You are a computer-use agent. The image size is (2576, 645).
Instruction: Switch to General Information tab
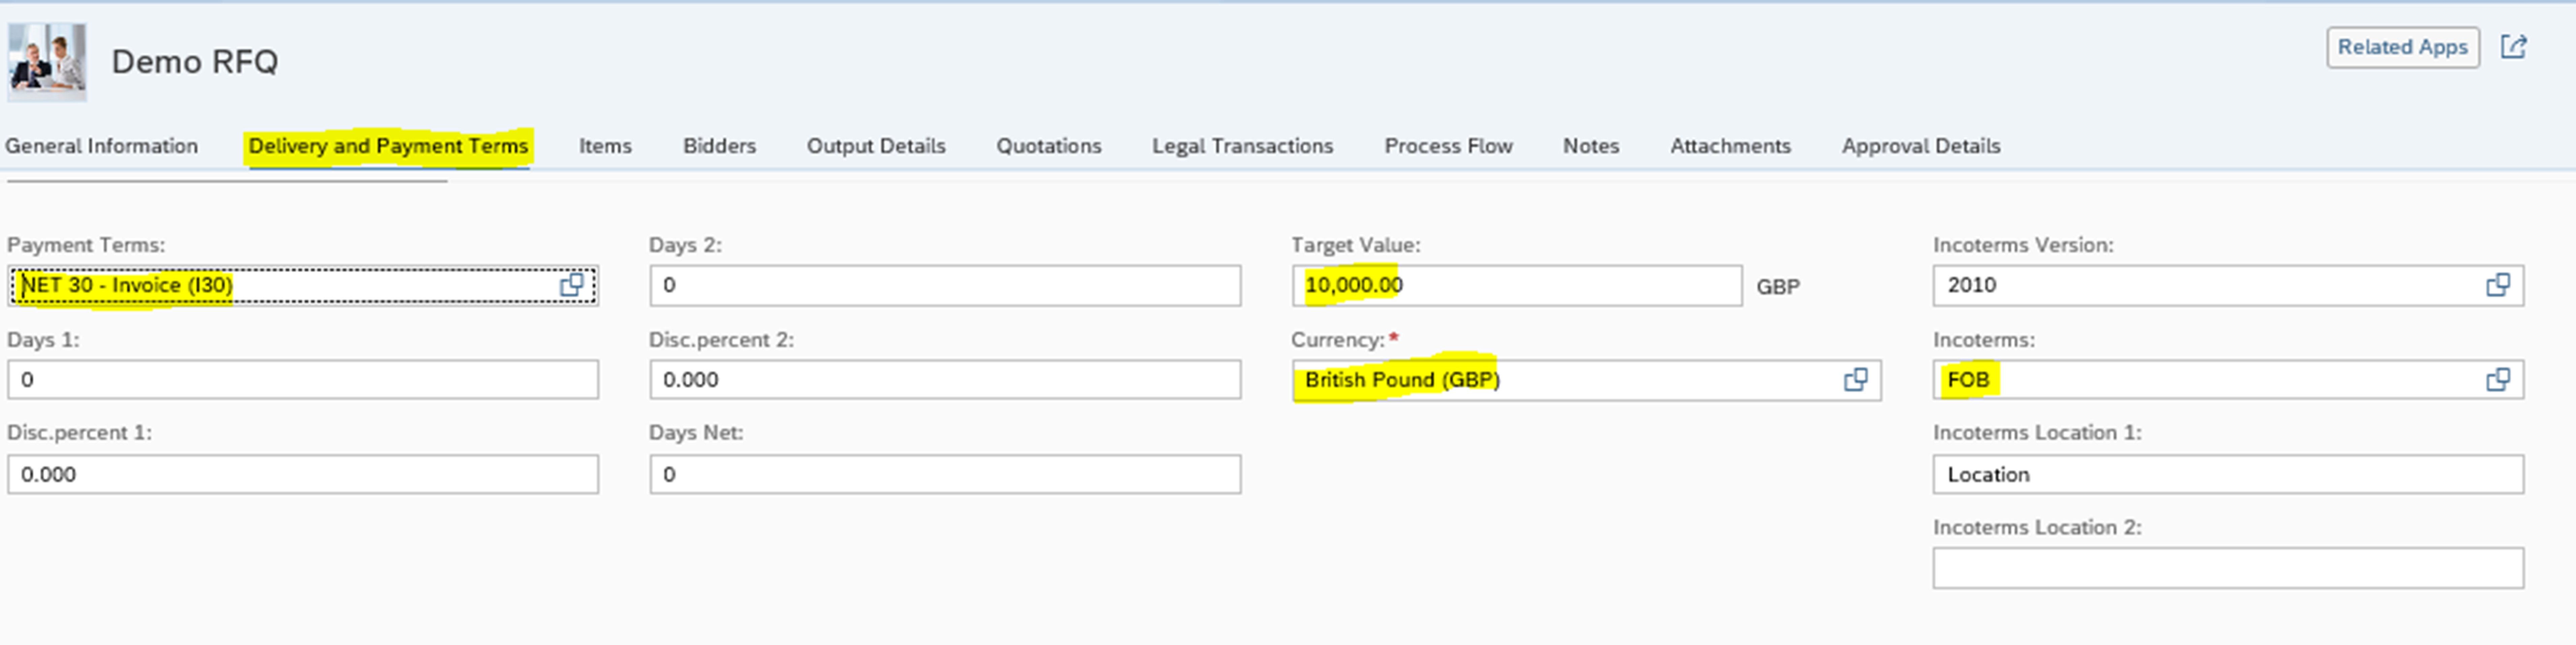(x=101, y=146)
